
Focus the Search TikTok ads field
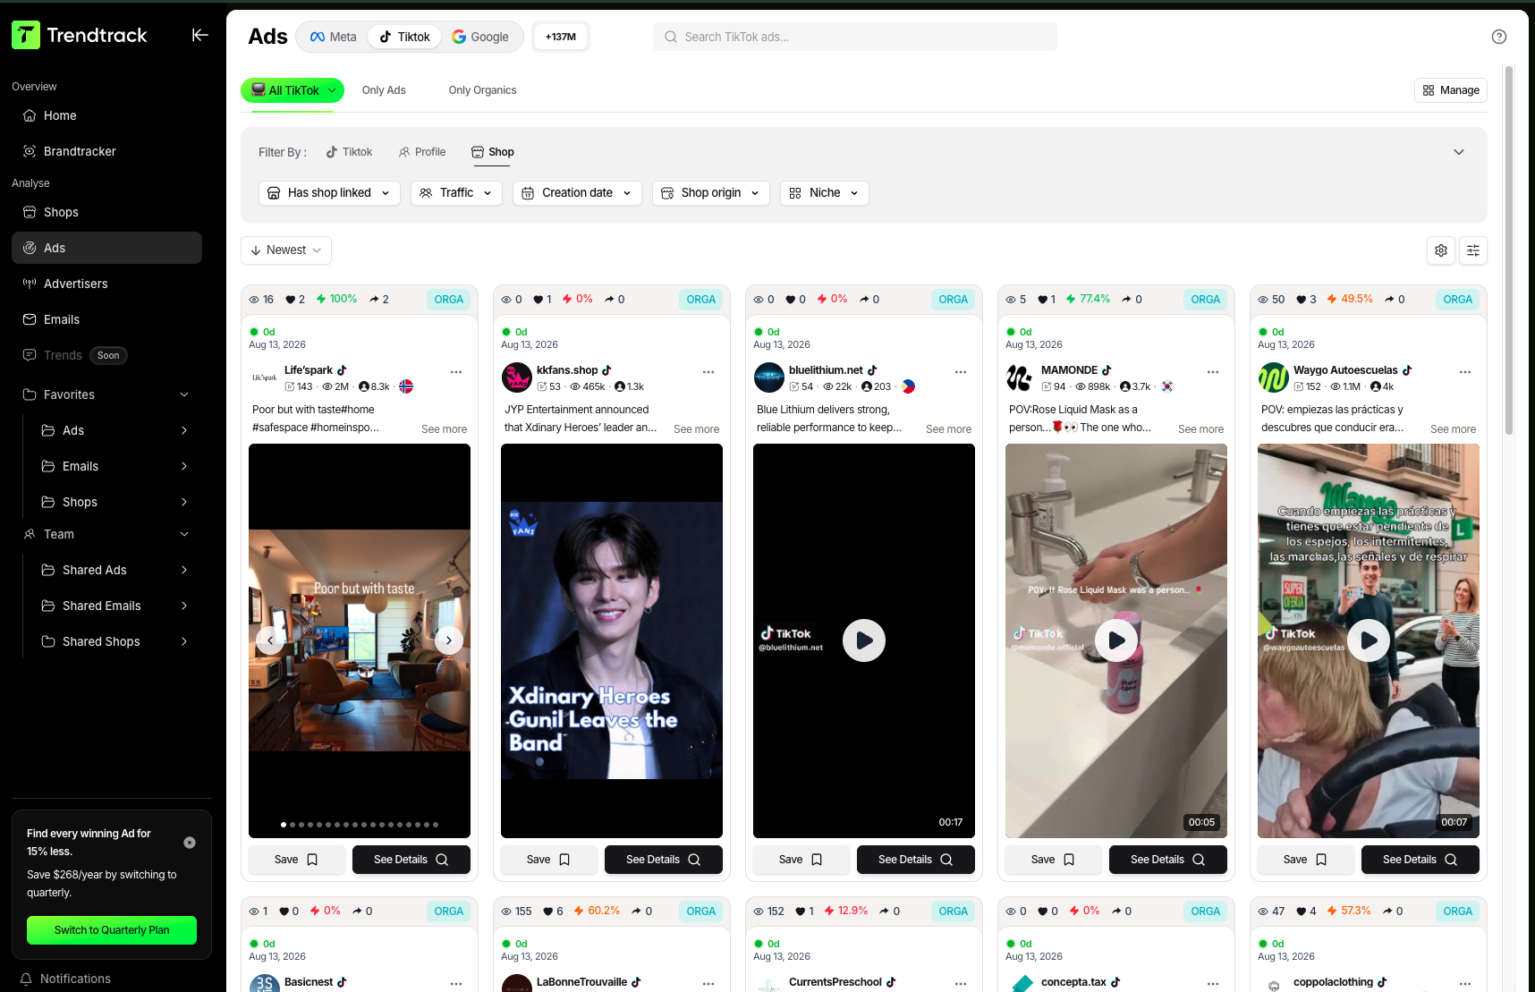pos(855,37)
